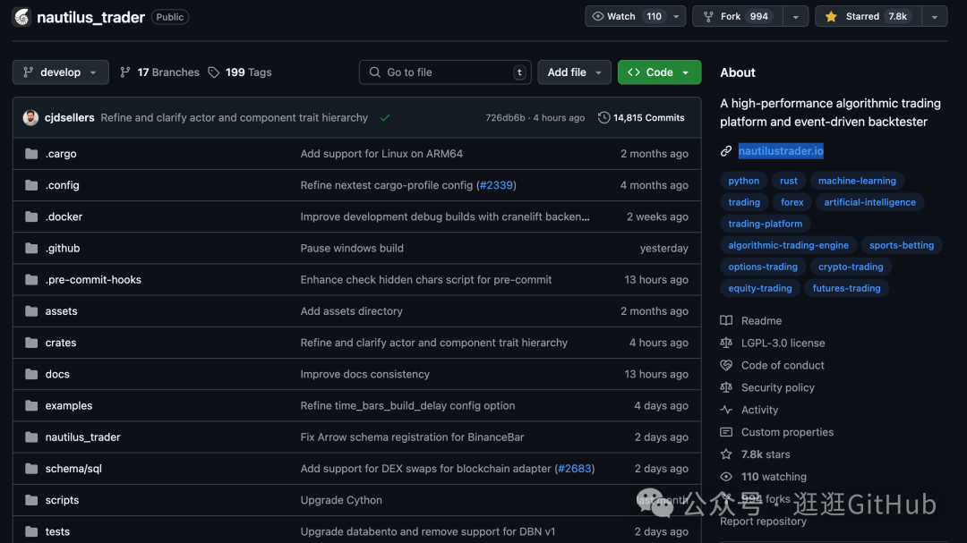Click cjdsellers avatar image

pyautogui.click(x=30, y=117)
